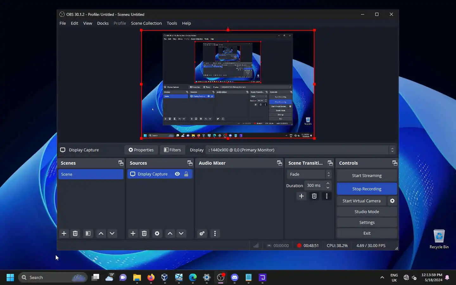Click the preview canvas display capture
The height and width of the screenshot is (285, 456).
click(x=228, y=84)
